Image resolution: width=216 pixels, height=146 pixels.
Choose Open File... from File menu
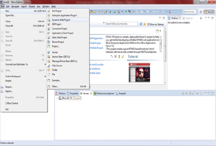tap(24, 15)
